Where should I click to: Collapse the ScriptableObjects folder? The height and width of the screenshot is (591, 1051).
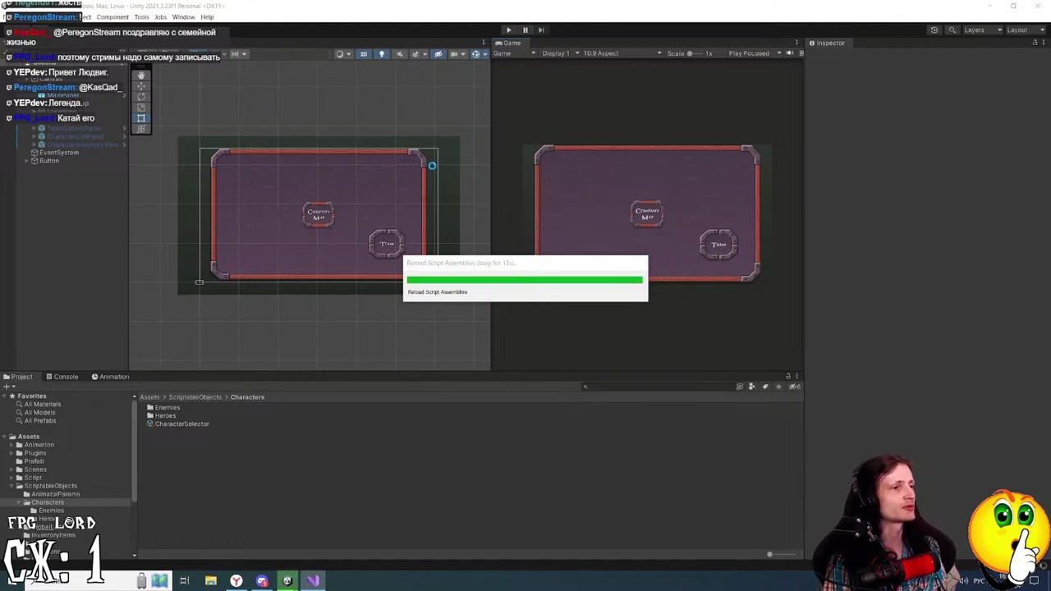(11, 486)
